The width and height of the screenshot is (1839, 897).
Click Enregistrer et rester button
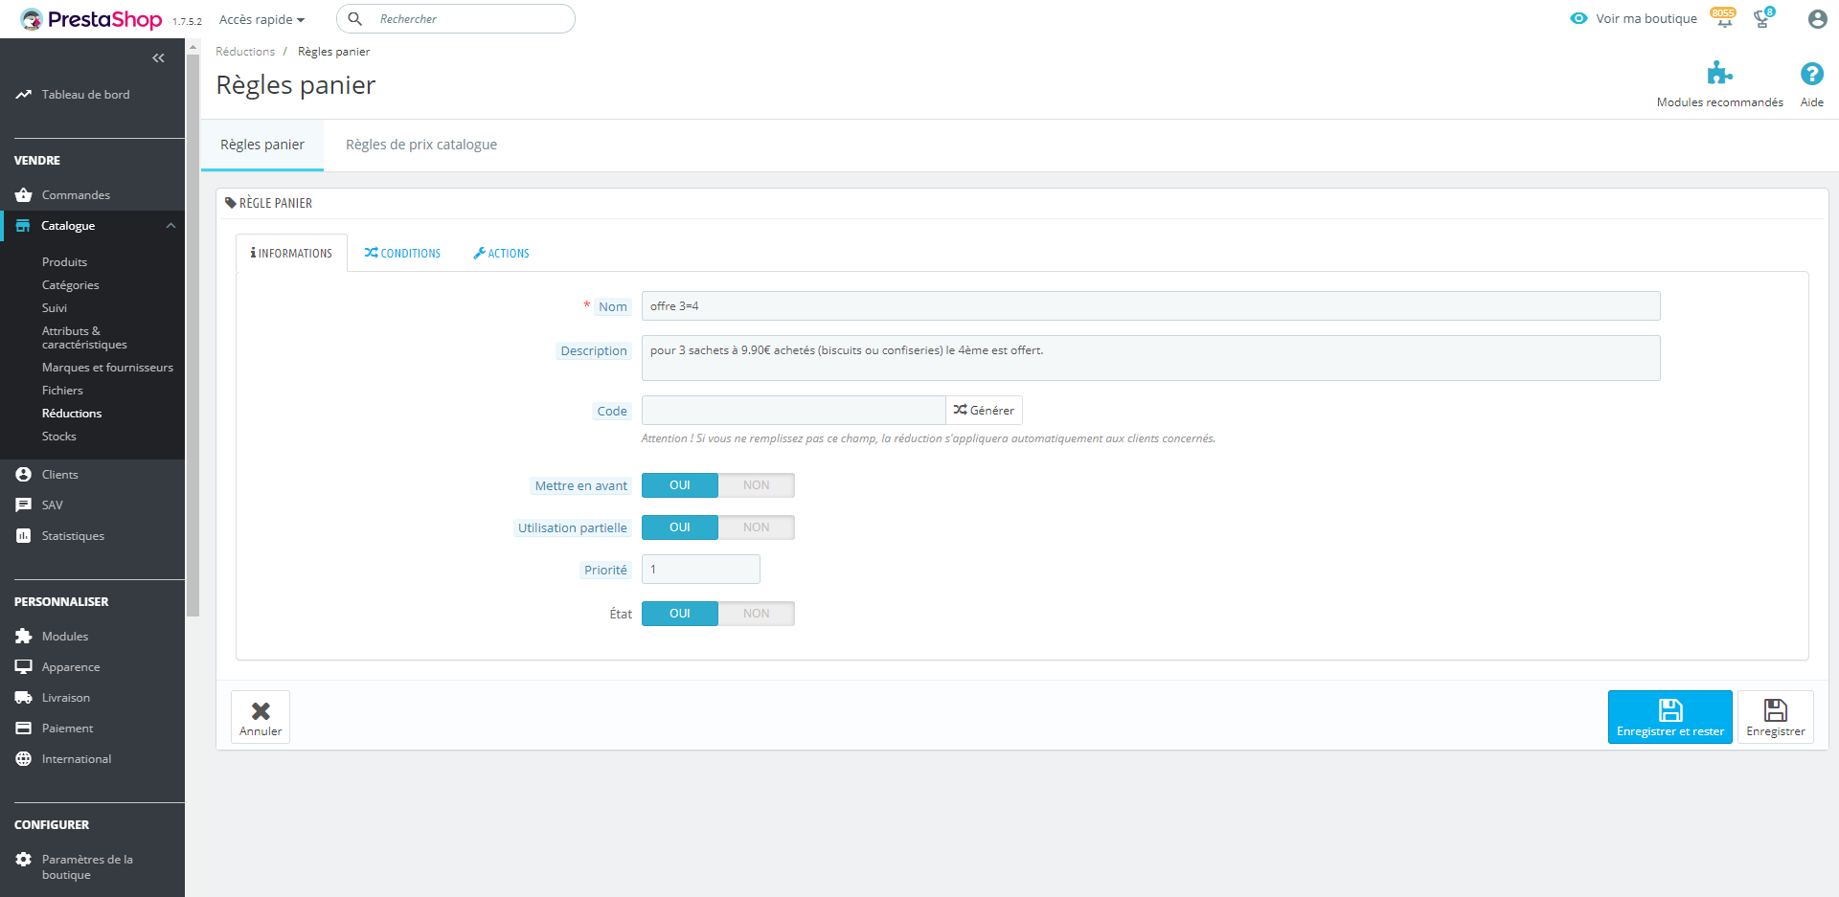(x=1669, y=717)
